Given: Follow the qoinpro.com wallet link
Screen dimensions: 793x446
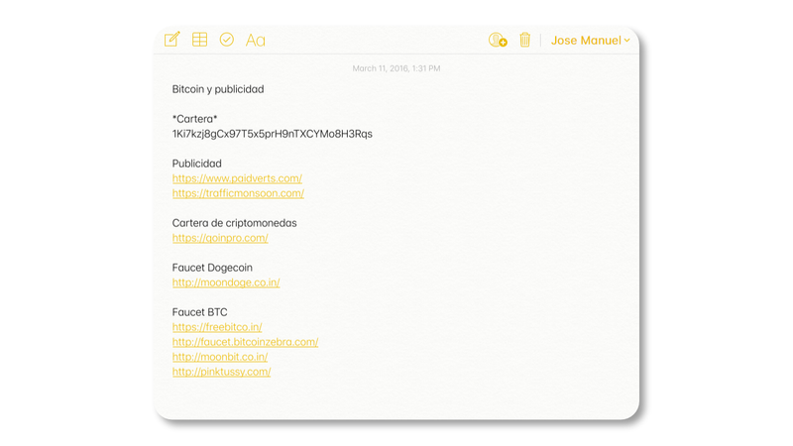Looking at the screenshot, I should [220, 238].
